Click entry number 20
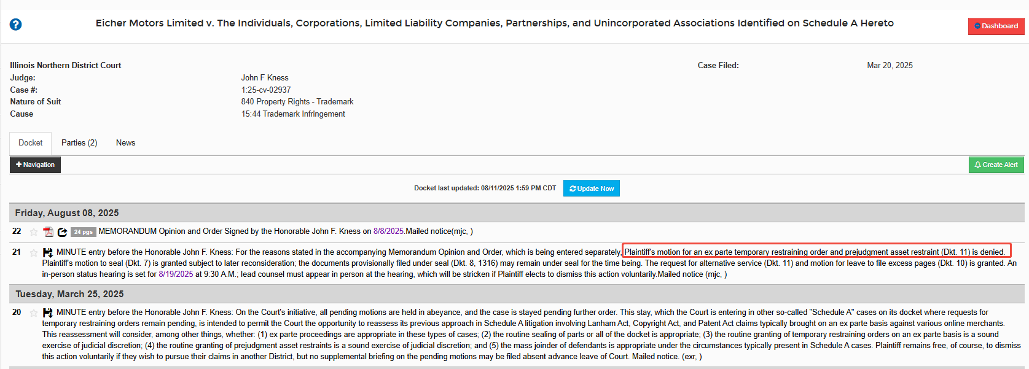Image resolution: width=1029 pixels, height=369 pixels. tap(17, 313)
